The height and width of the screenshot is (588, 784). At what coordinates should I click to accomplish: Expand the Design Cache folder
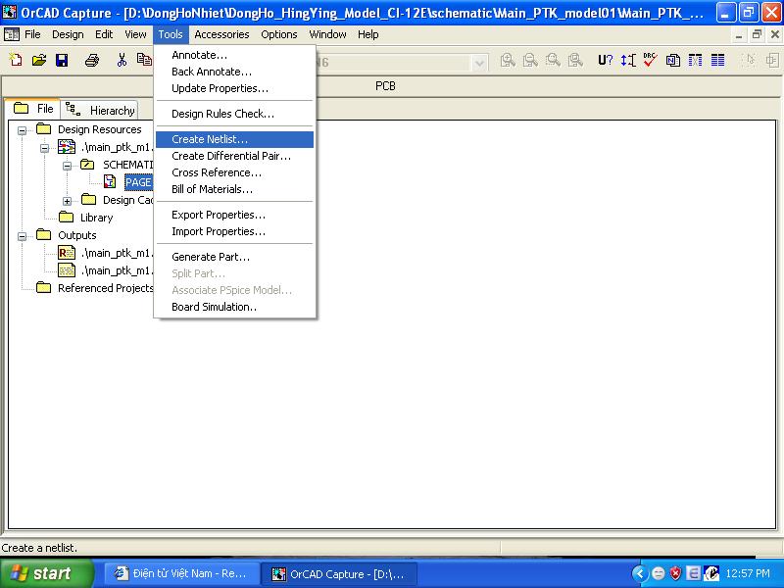click(x=67, y=201)
